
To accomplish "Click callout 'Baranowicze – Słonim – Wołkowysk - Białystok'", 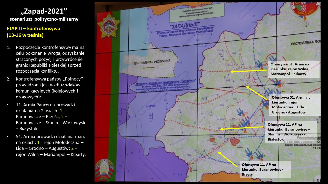I will (x=291, y=132).
